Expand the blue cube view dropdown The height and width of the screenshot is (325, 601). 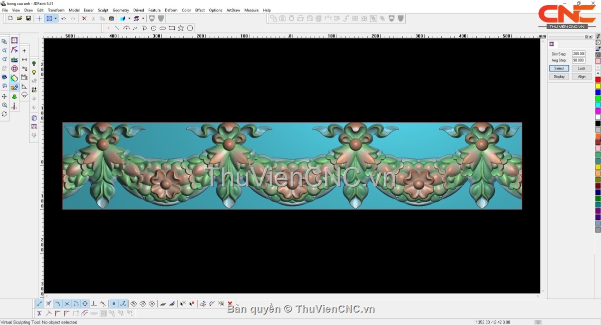point(128,18)
